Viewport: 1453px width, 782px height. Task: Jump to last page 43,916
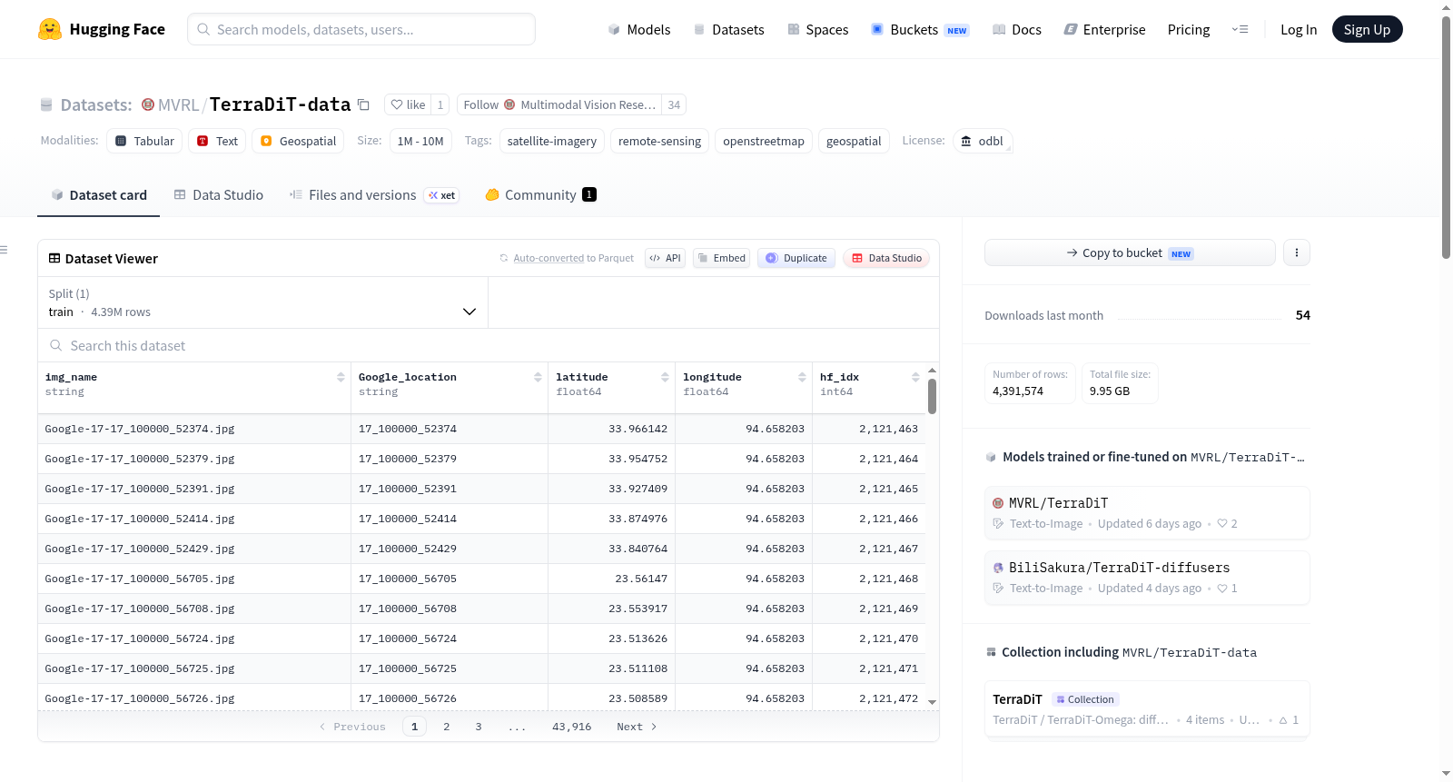tap(571, 727)
